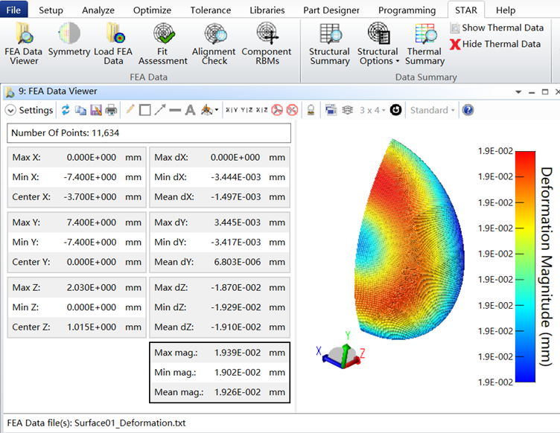Click the File menu button
This screenshot has width=560, height=433.
click(16, 10)
